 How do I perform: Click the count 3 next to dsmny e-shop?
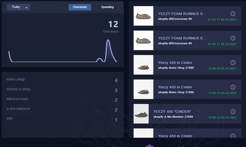click(x=116, y=90)
